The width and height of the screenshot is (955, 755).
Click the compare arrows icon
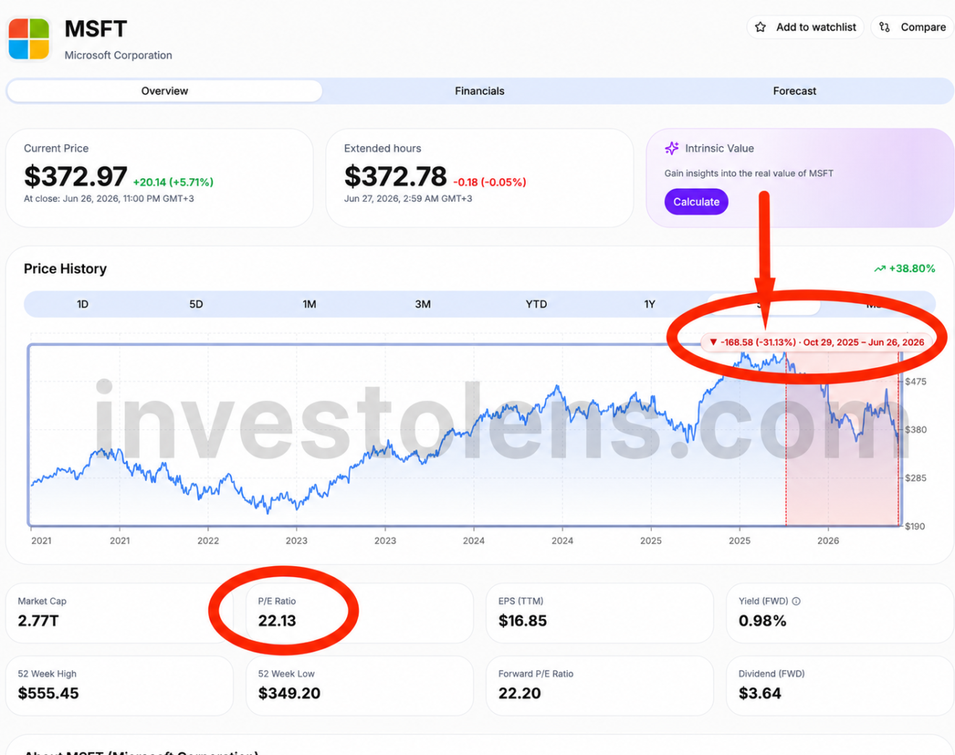pos(885,28)
